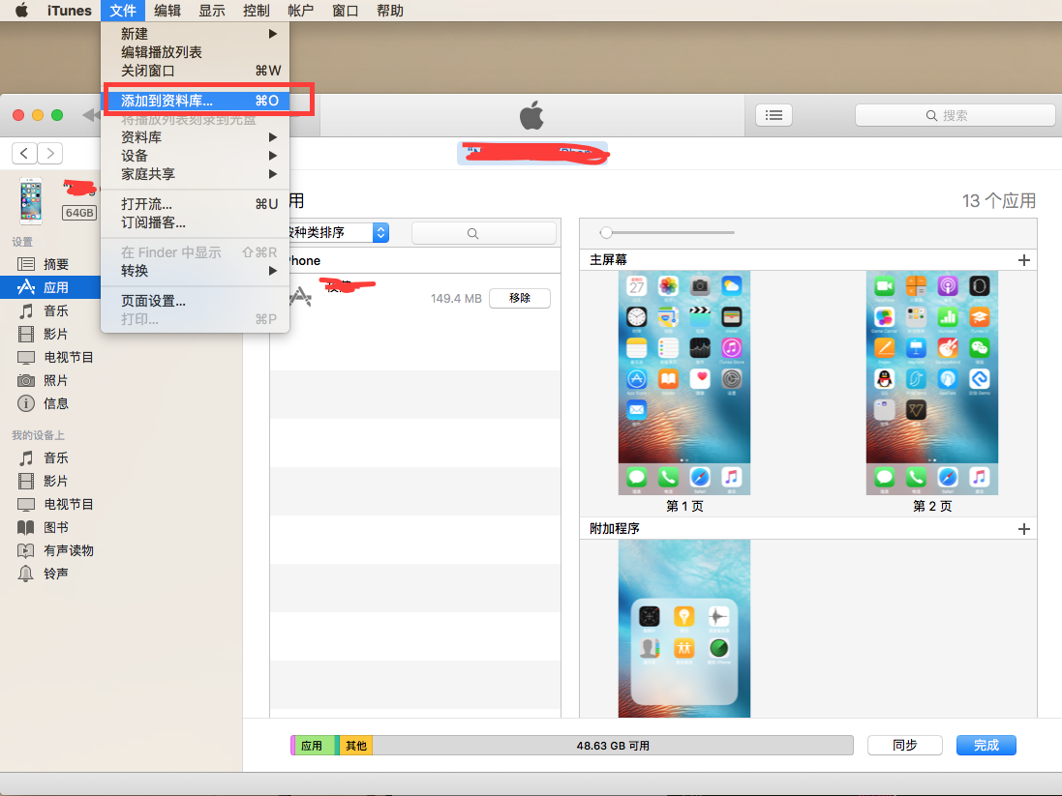Choose 关闭窗口 in the menu
Image resolution: width=1062 pixels, height=796 pixels.
click(x=195, y=71)
